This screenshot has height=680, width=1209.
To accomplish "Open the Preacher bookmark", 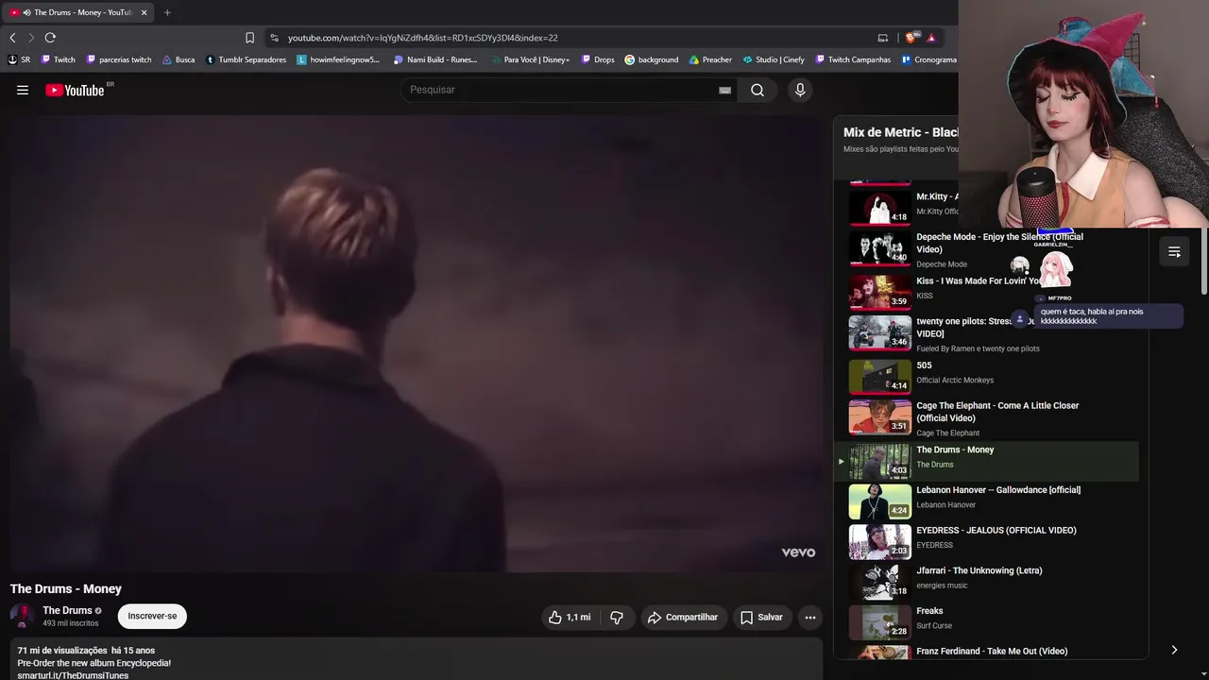I will (x=710, y=59).
